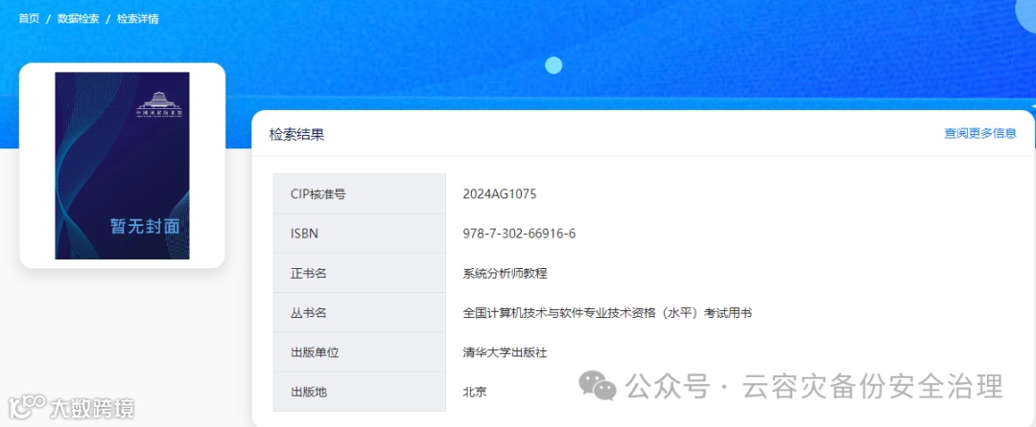1036x427 pixels.
Task: Click the 暂无封面 book cover thumbnail
Action: point(122,166)
